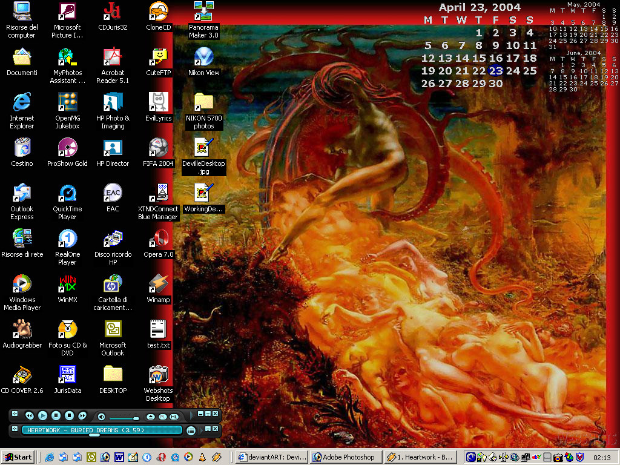The image size is (620, 465).
Task: Launch the VLC cone icon in Quick Launch
Action: pos(202,458)
